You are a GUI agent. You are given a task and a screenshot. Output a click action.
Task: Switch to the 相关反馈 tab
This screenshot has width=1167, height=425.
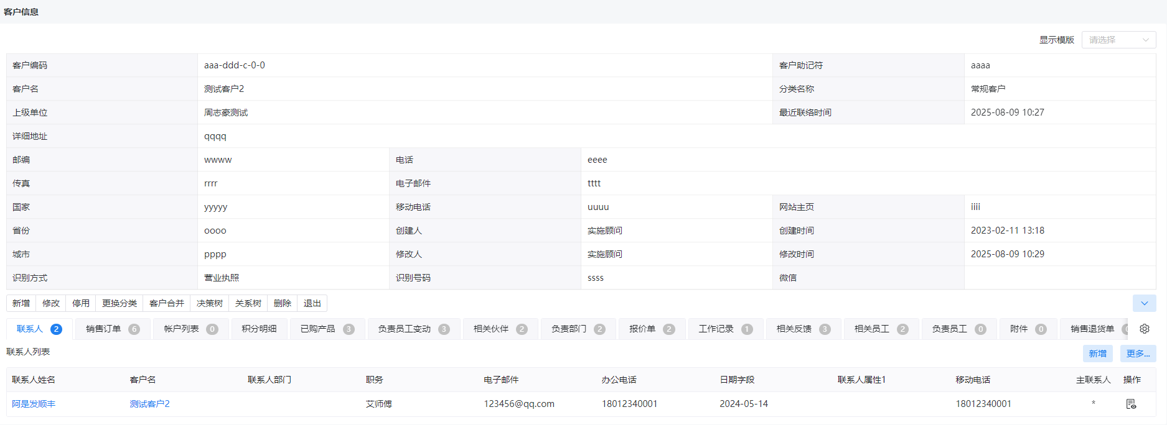tap(804, 329)
